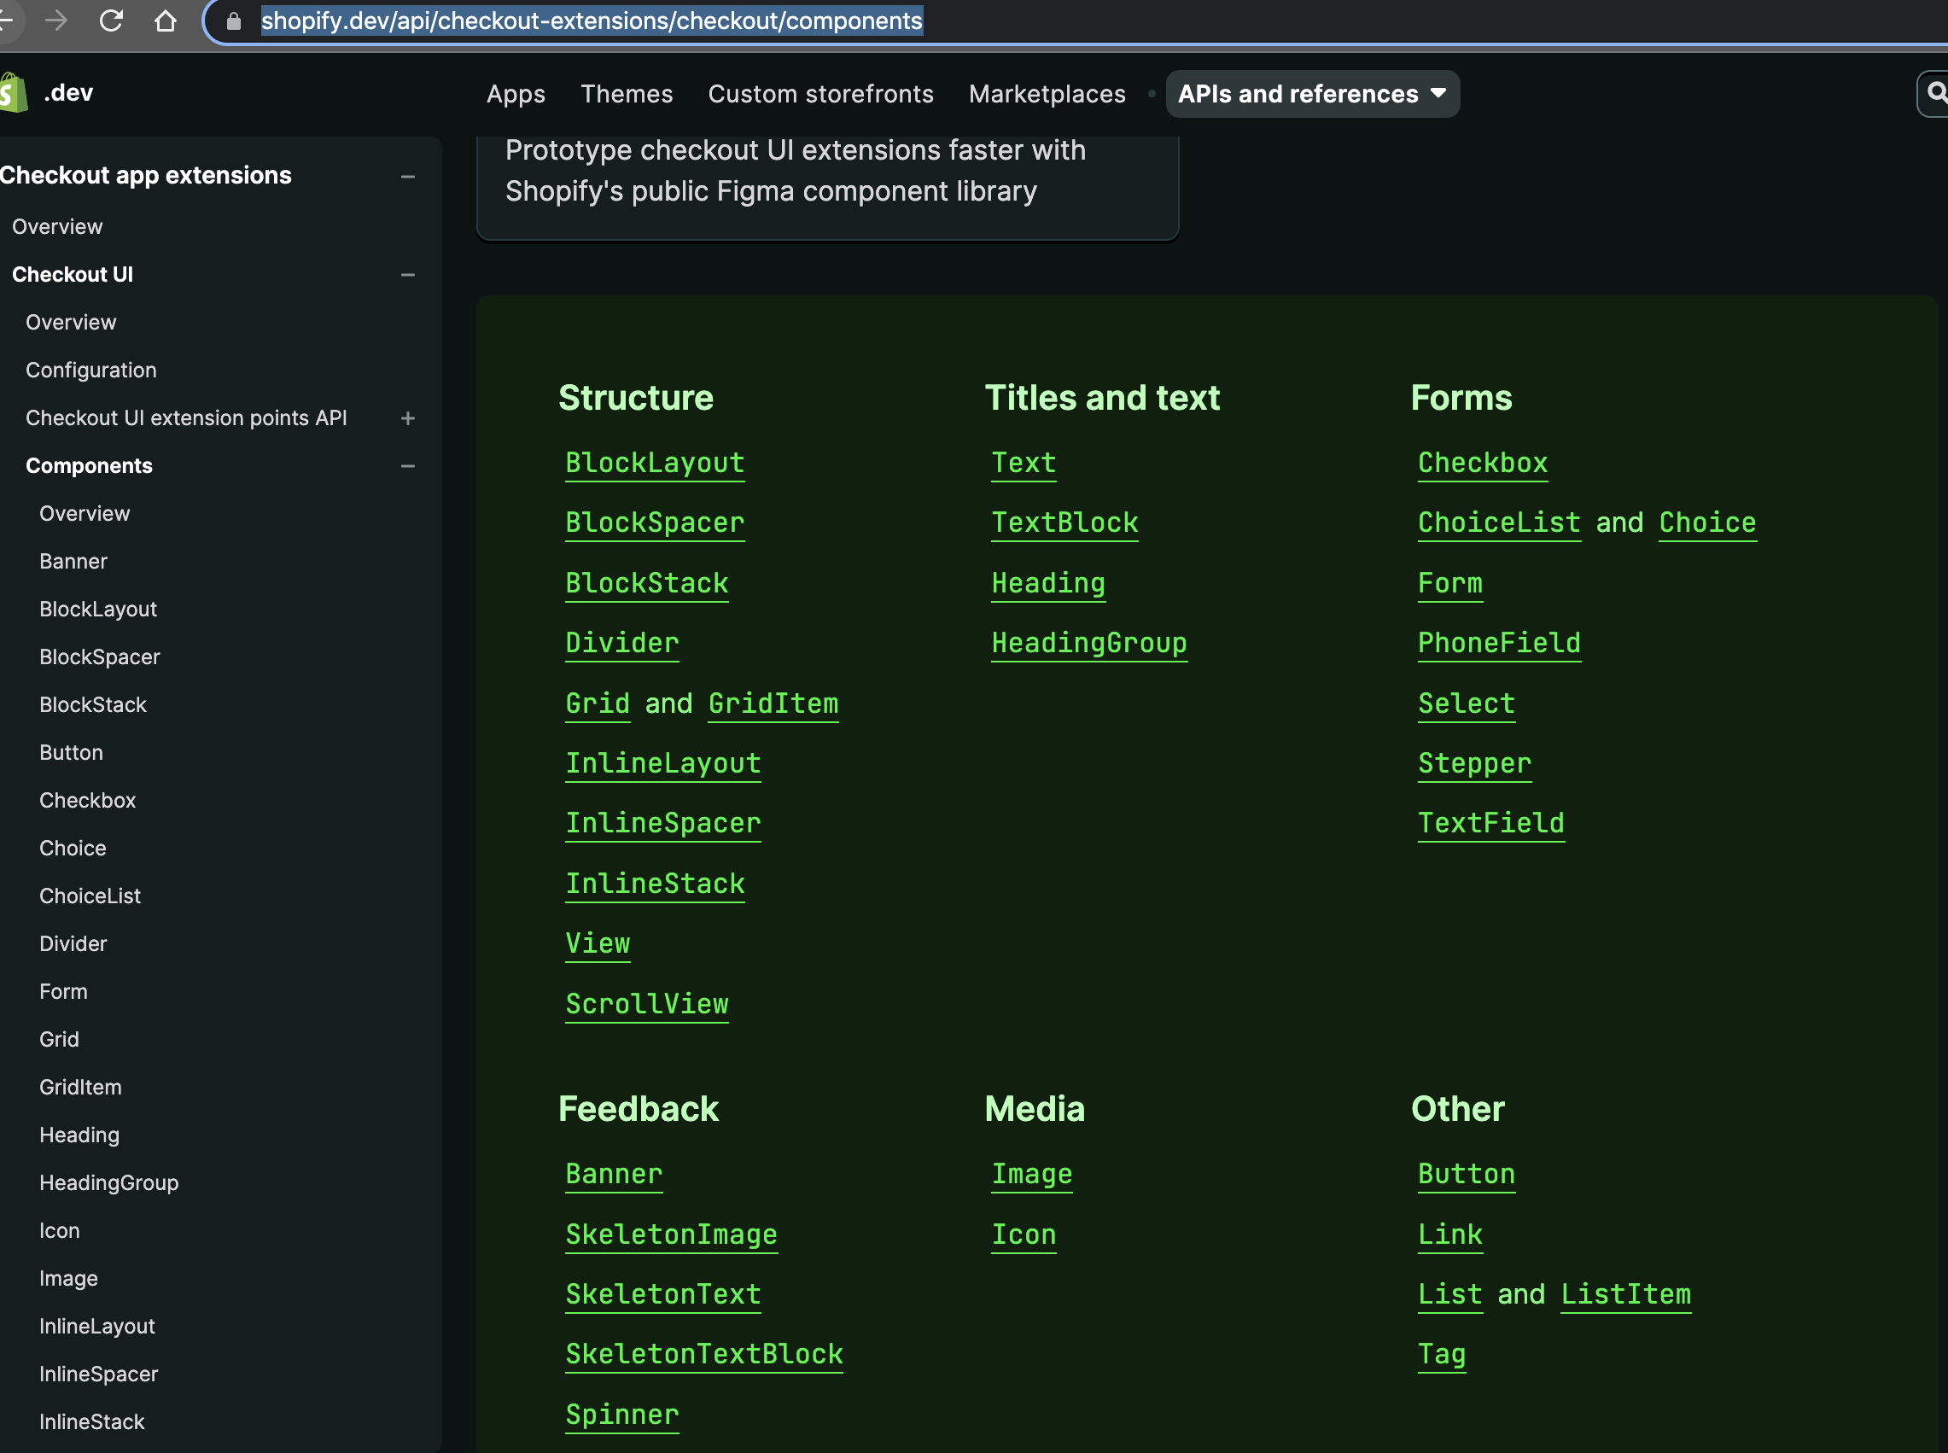Open APIs and references dropdown
This screenshot has width=1948, height=1453.
click(x=1311, y=94)
